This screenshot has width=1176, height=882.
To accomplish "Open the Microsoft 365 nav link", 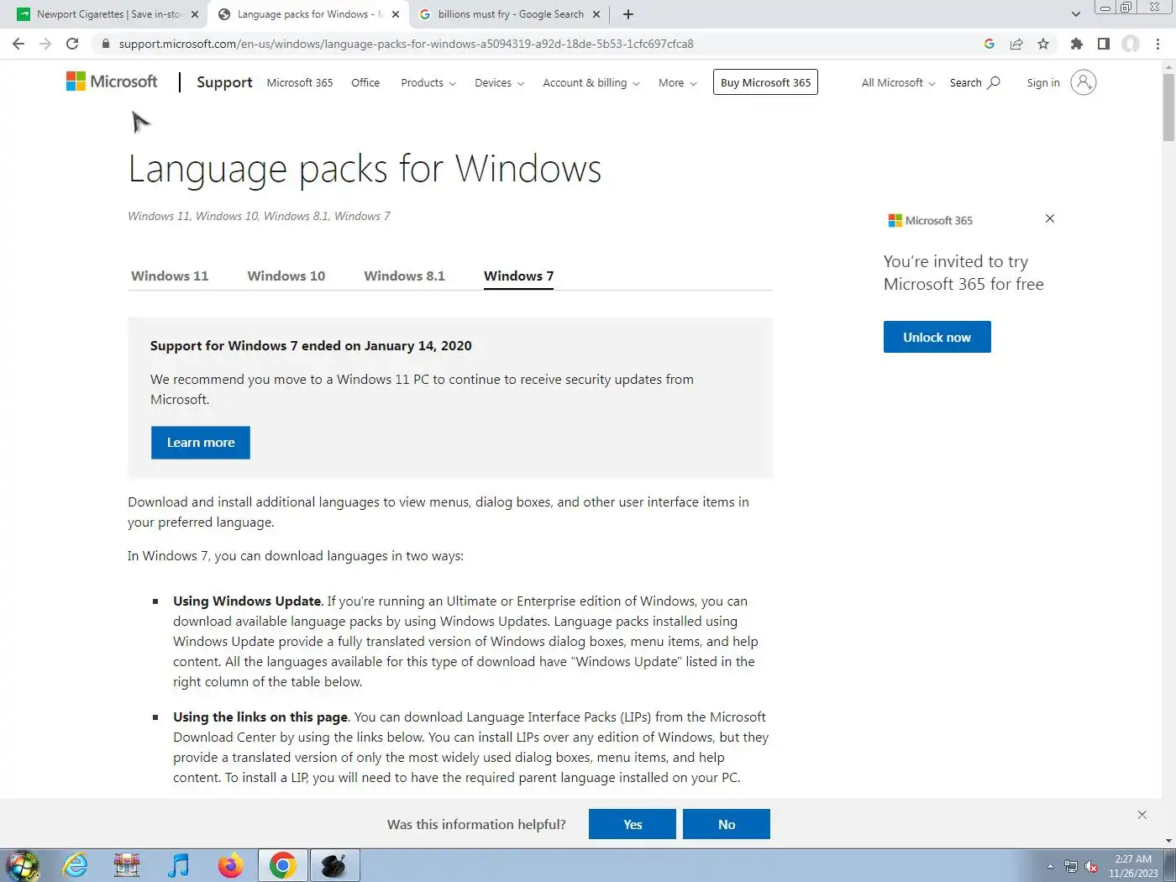I will tap(300, 82).
